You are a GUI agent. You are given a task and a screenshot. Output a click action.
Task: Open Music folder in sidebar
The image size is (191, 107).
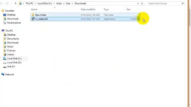10,47
